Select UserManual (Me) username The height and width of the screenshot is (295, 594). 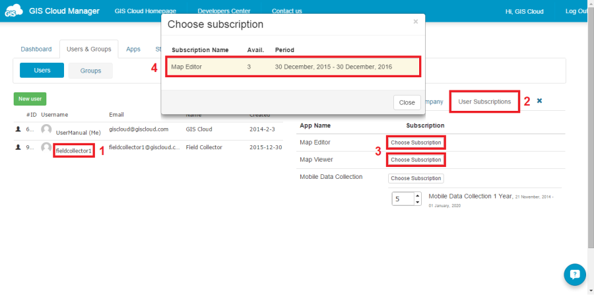(79, 133)
